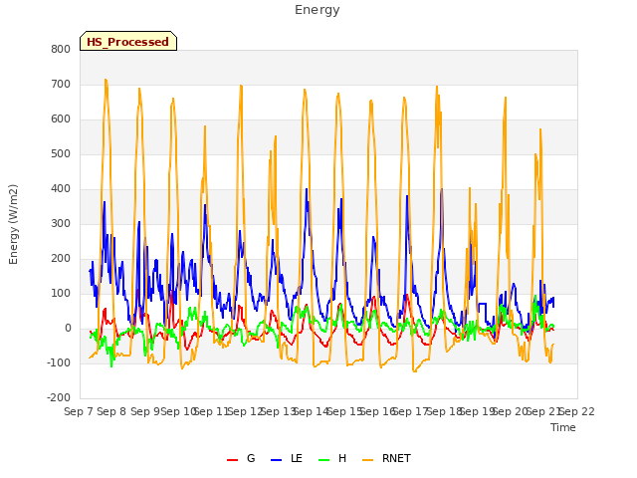Image resolution: width=637 pixels, height=478 pixels.
Task: Click the green H legend swatch
Action: (324, 460)
